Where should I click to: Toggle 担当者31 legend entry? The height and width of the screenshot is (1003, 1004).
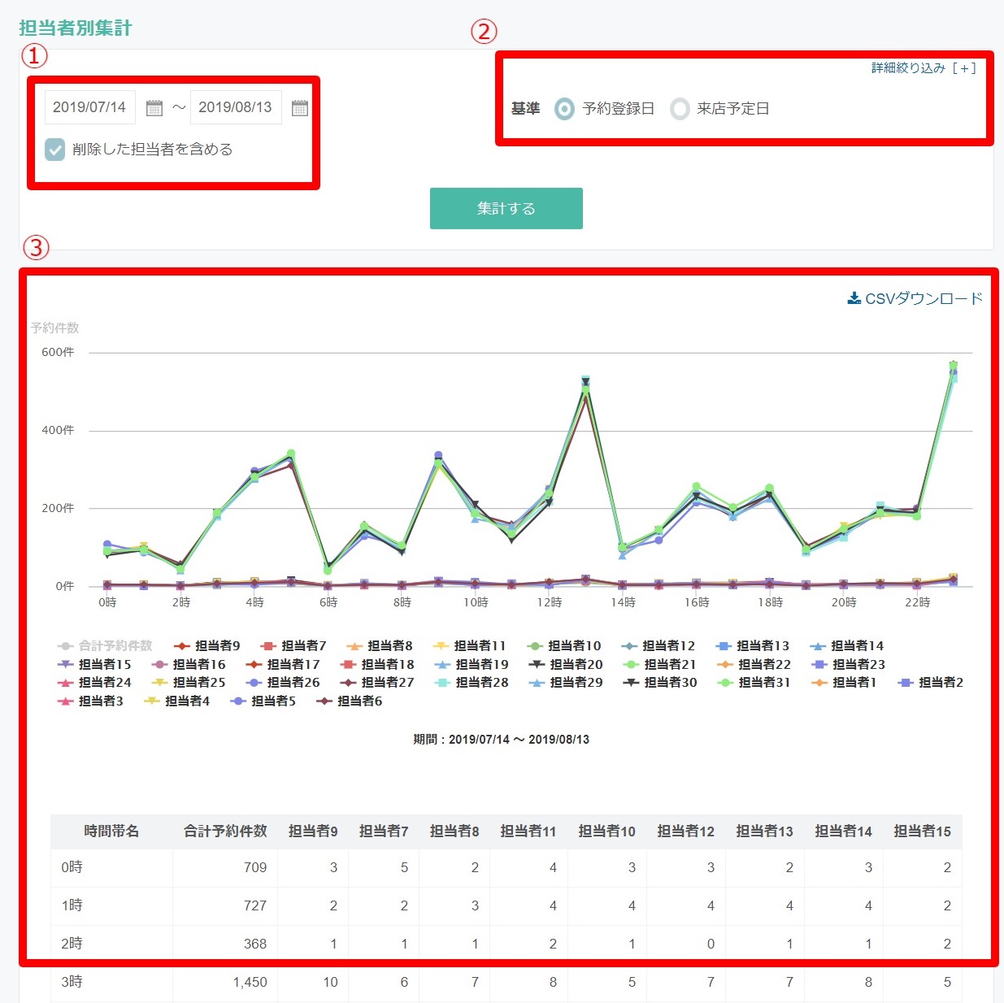754,683
